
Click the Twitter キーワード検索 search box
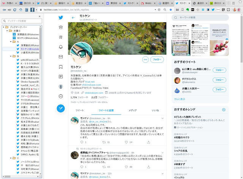[x=200, y=17]
